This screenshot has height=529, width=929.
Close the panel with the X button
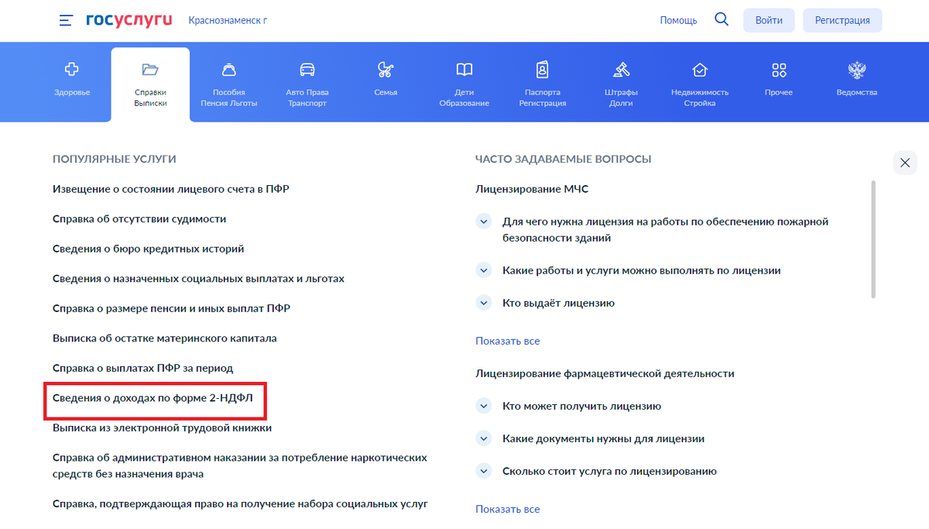click(905, 163)
